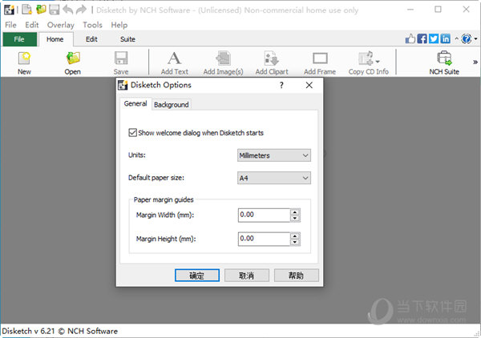Image resolution: width=481 pixels, height=338 pixels.
Task: Click the blue help question icon
Action: 467,38
